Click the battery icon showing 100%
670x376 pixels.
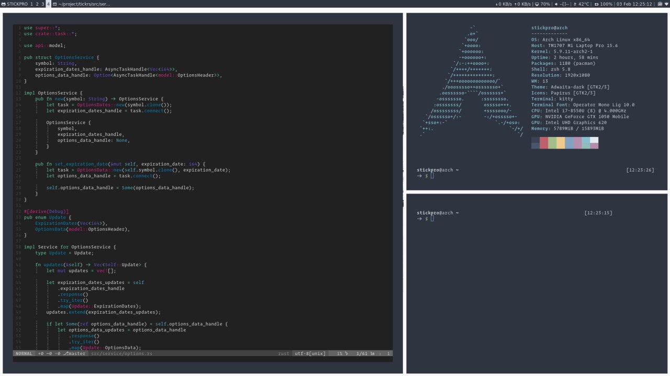(597, 4)
